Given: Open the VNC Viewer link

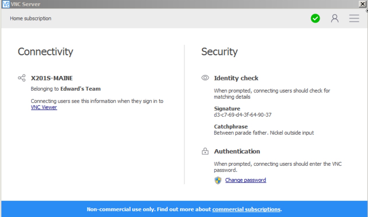Looking at the screenshot, I should 44,107.
